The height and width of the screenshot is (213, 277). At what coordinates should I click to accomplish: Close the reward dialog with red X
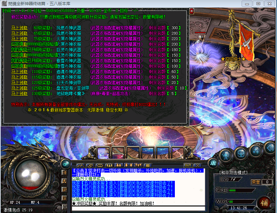click(192, 11)
